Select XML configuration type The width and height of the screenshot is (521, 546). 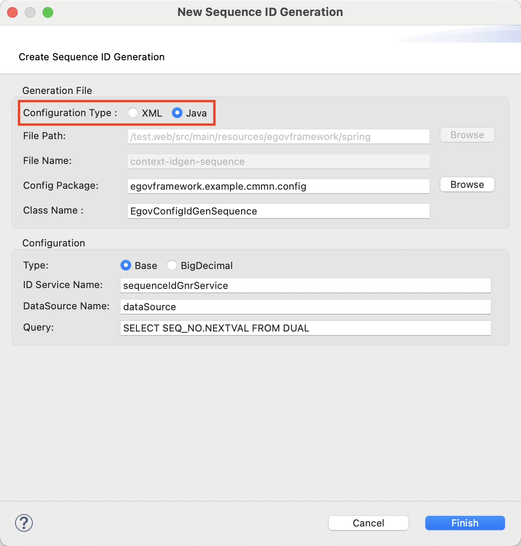click(133, 113)
